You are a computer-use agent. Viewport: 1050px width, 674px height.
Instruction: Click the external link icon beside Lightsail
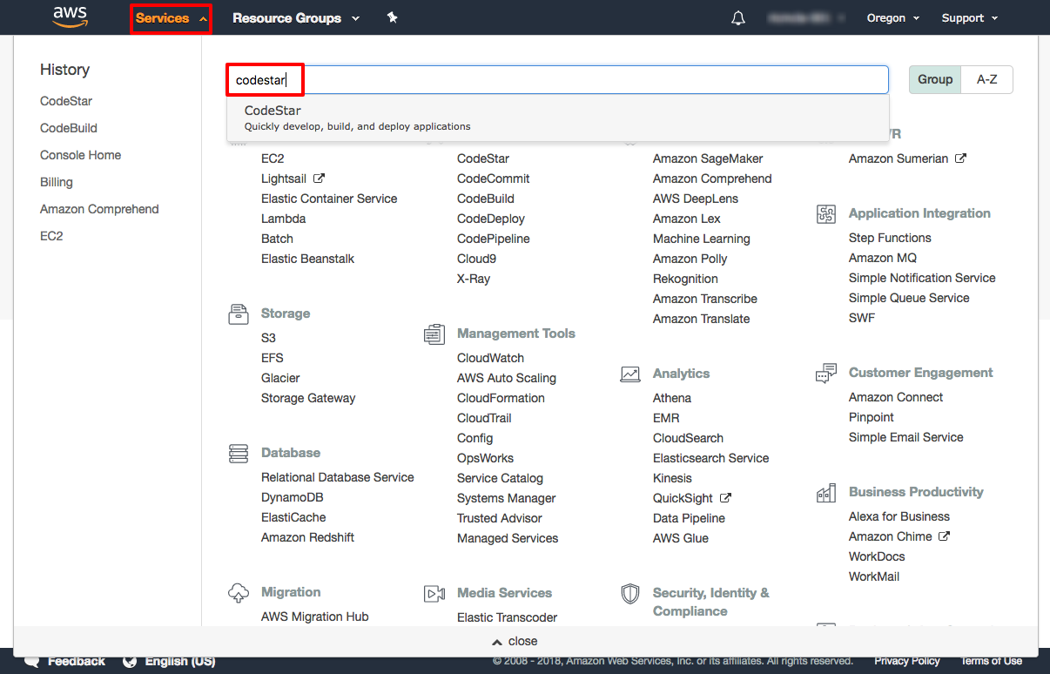coord(319,178)
